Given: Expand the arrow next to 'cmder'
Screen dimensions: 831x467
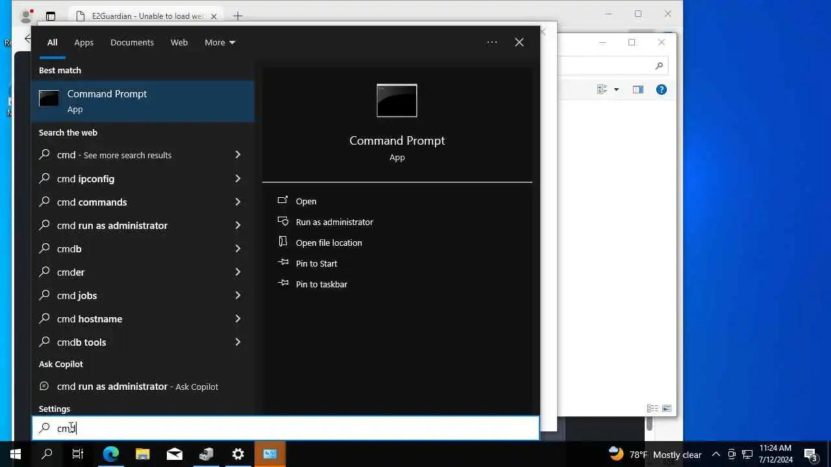Looking at the screenshot, I should pyautogui.click(x=238, y=272).
